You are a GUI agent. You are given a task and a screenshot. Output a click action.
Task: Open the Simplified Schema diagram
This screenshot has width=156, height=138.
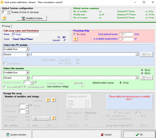32,18
